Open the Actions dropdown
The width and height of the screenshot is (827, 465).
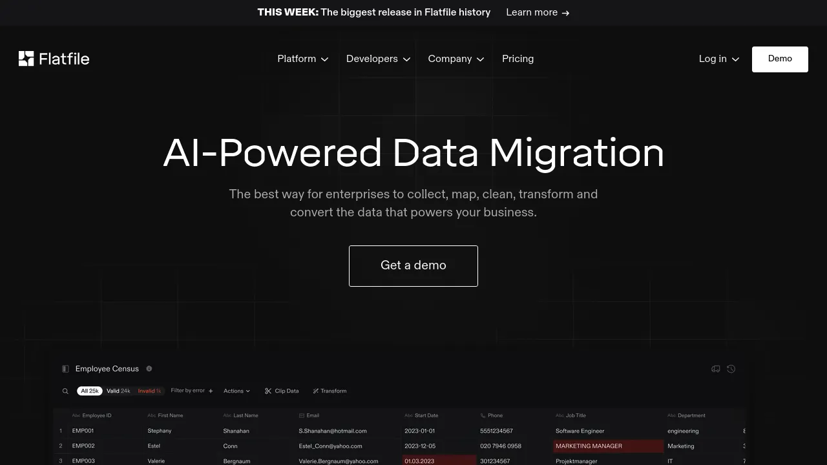[x=236, y=391]
